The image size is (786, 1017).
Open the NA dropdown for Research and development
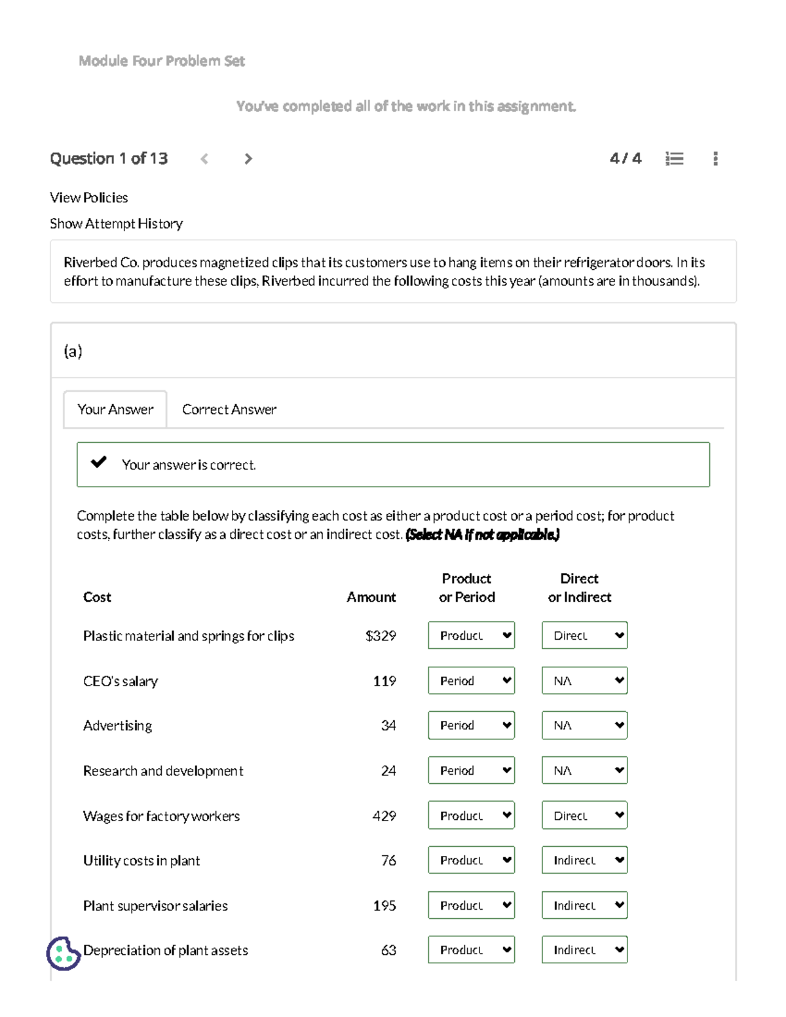[x=584, y=770]
